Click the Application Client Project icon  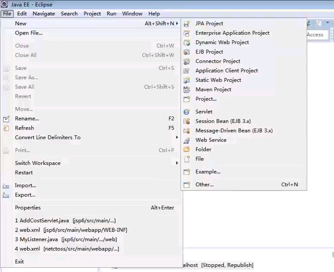pos(187,71)
